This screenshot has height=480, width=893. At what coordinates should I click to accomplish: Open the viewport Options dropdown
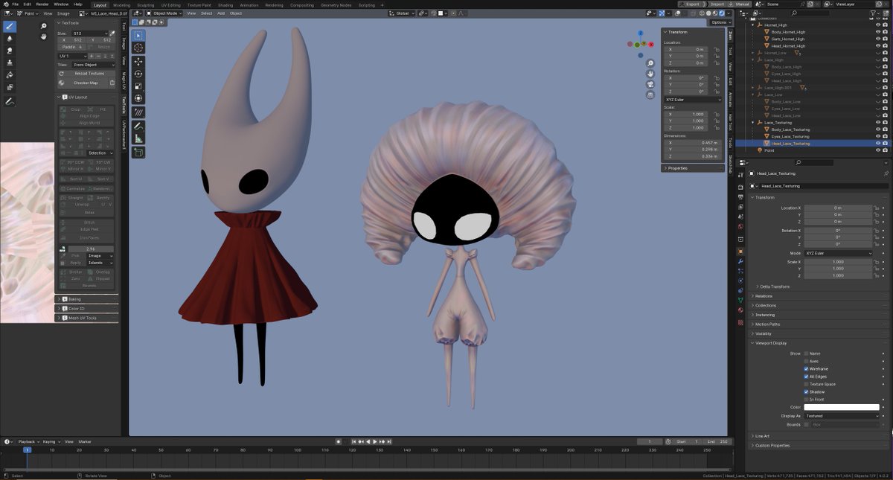pos(720,22)
